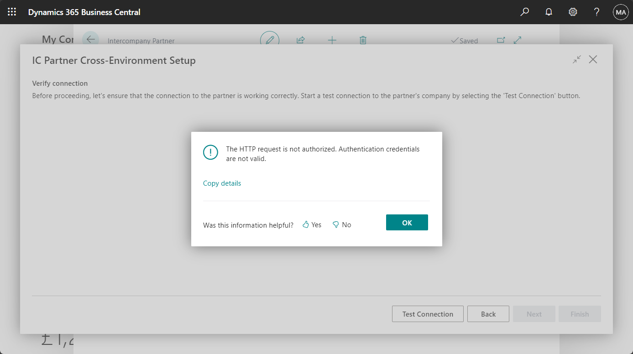The height and width of the screenshot is (354, 633).
Task: Open page in new window icon
Action: [x=501, y=40]
